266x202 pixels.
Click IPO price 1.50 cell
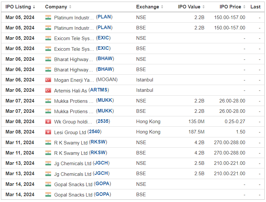pos(240,132)
